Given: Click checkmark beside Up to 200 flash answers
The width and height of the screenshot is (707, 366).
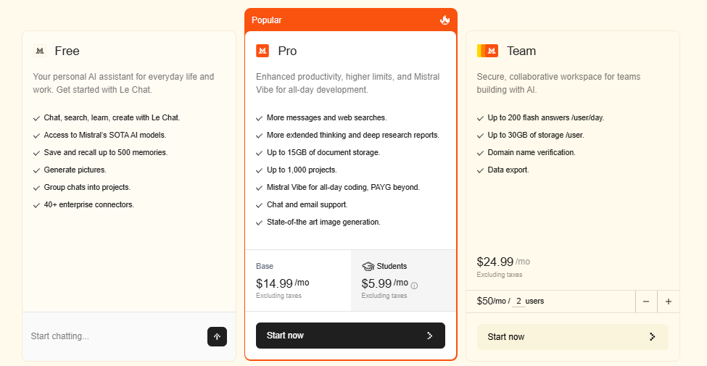Looking at the screenshot, I should point(481,118).
